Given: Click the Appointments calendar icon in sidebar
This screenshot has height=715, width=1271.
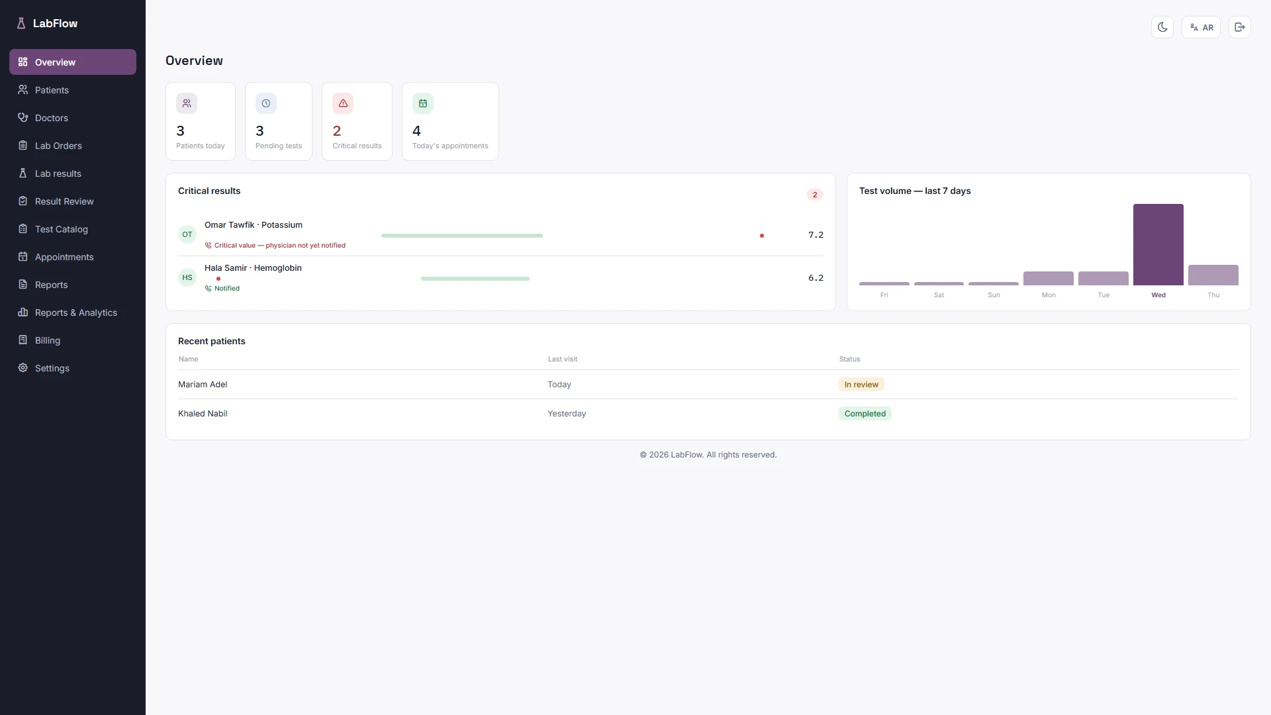Looking at the screenshot, I should (x=23, y=256).
